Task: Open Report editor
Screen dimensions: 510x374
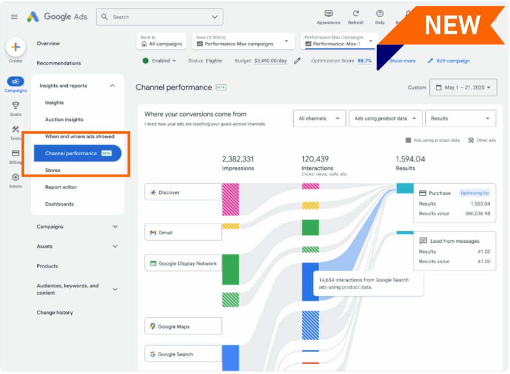Action: pyautogui.click(x=61, y=187)
